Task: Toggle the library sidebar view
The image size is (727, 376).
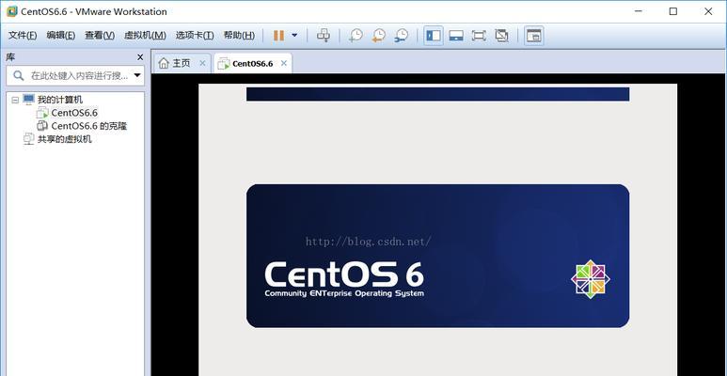Action: click(434, 36)
